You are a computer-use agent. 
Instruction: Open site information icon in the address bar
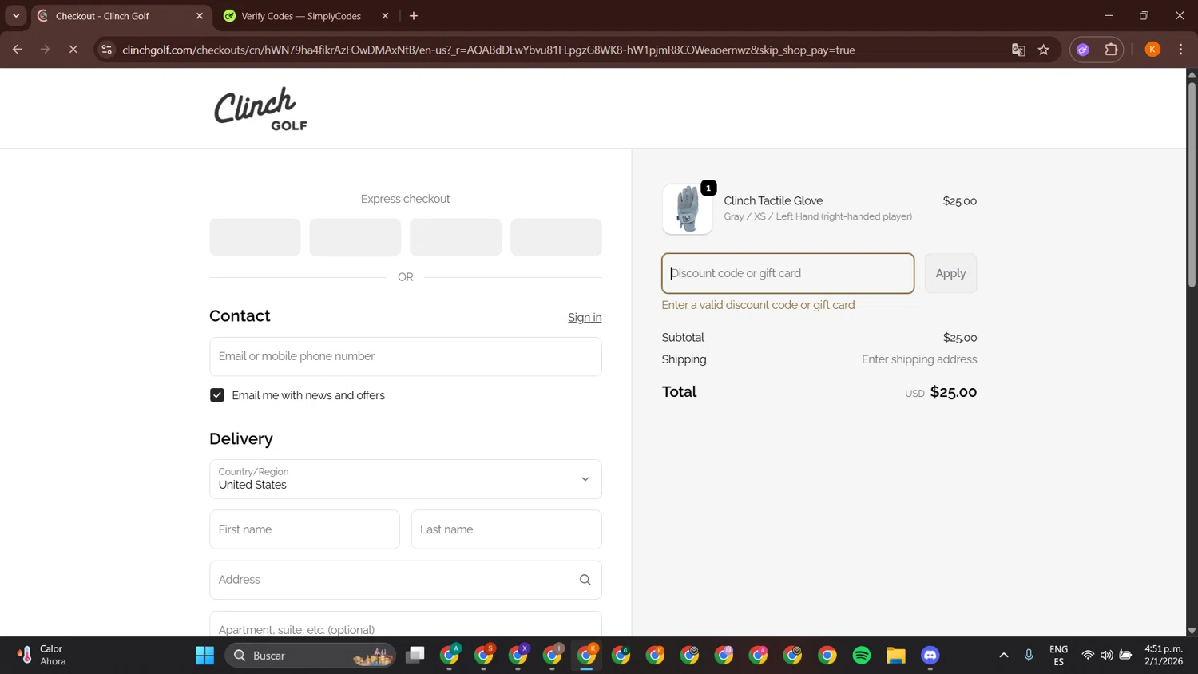tap(106, 50)
